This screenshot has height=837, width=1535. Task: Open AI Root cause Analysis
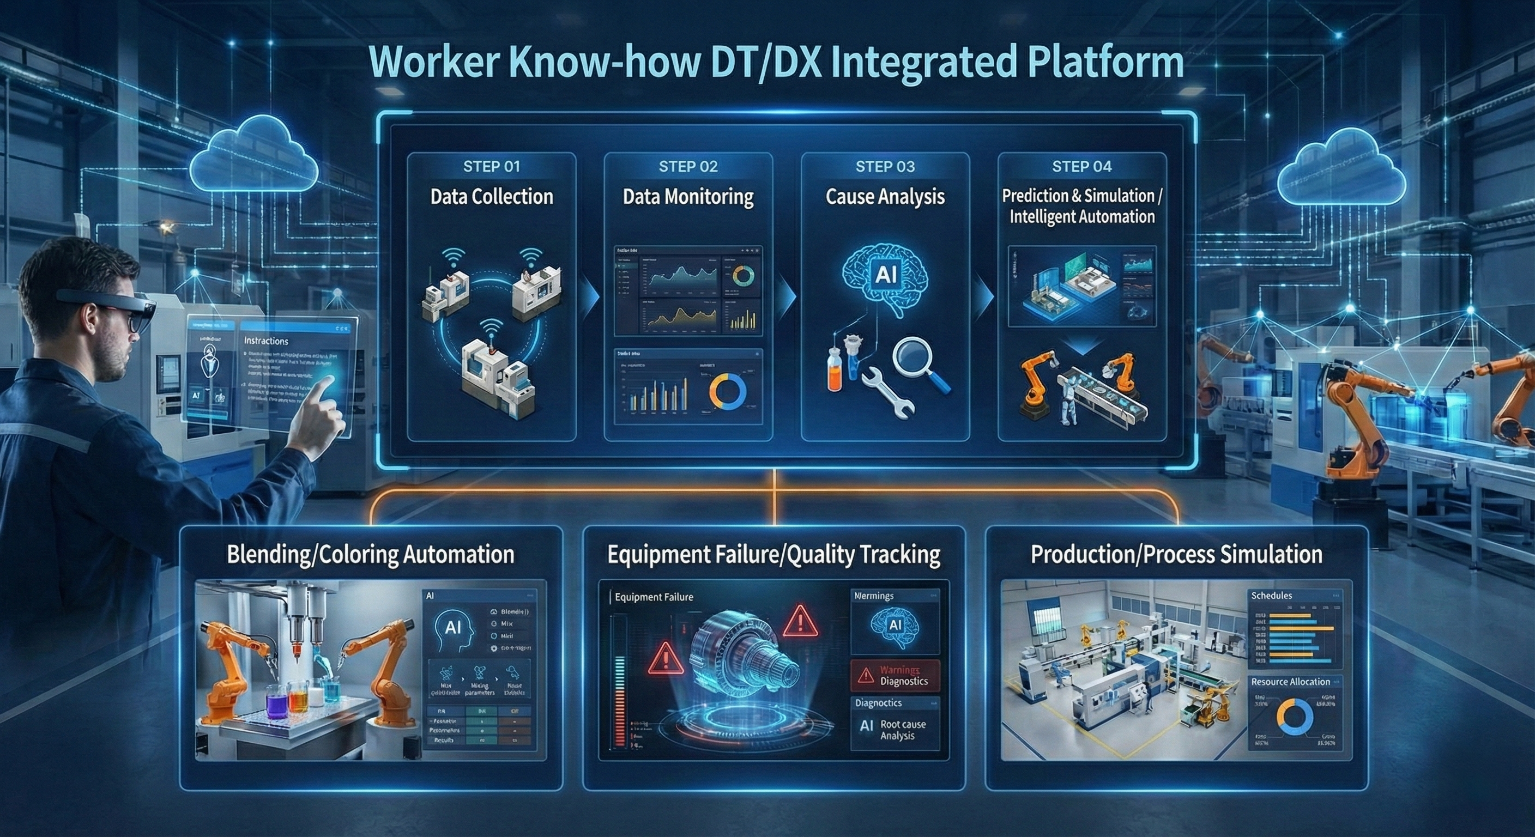(895, 730)
